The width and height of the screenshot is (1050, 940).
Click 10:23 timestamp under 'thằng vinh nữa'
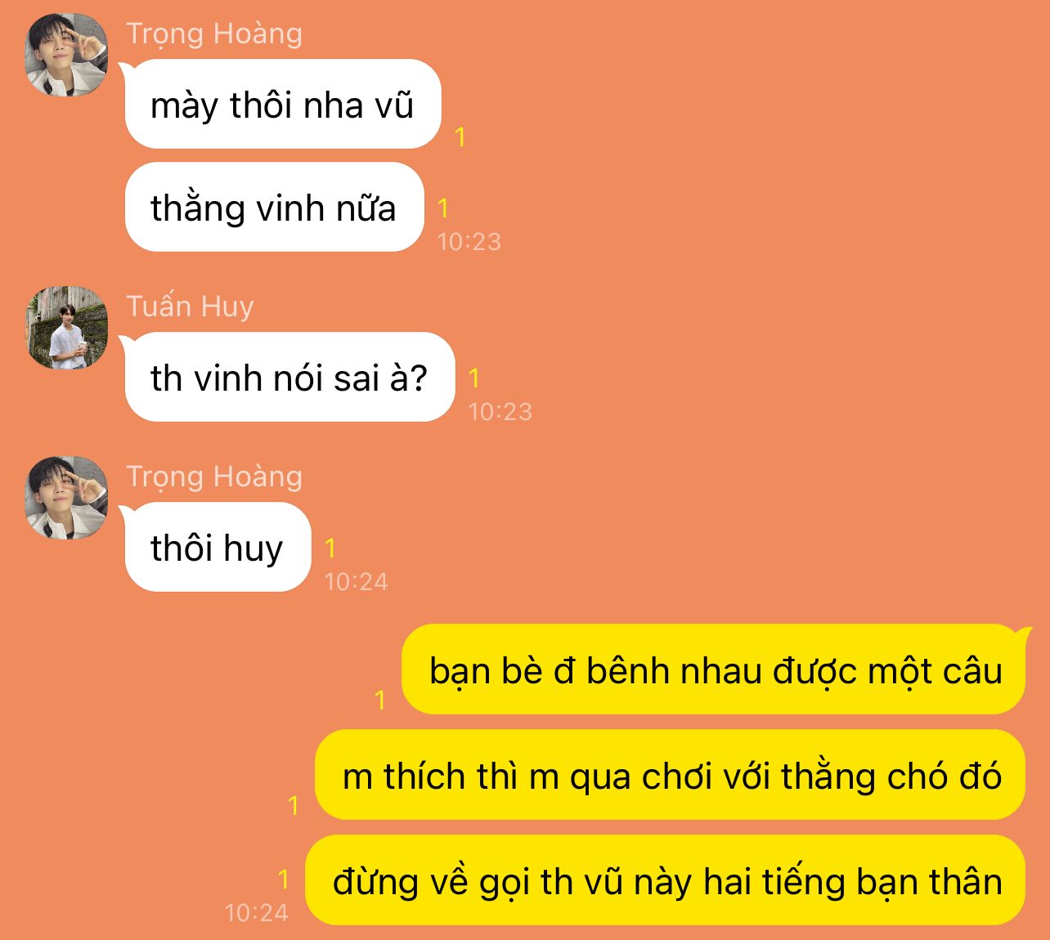click(469, 242)
